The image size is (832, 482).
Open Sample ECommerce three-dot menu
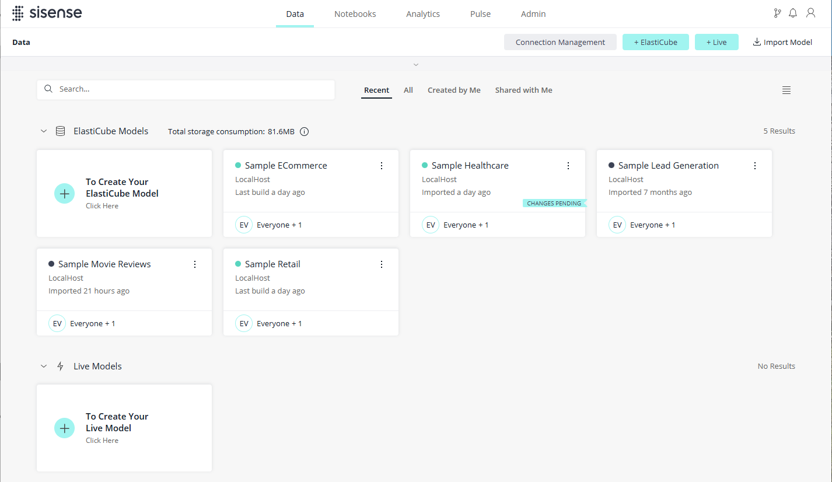(382, 166)
